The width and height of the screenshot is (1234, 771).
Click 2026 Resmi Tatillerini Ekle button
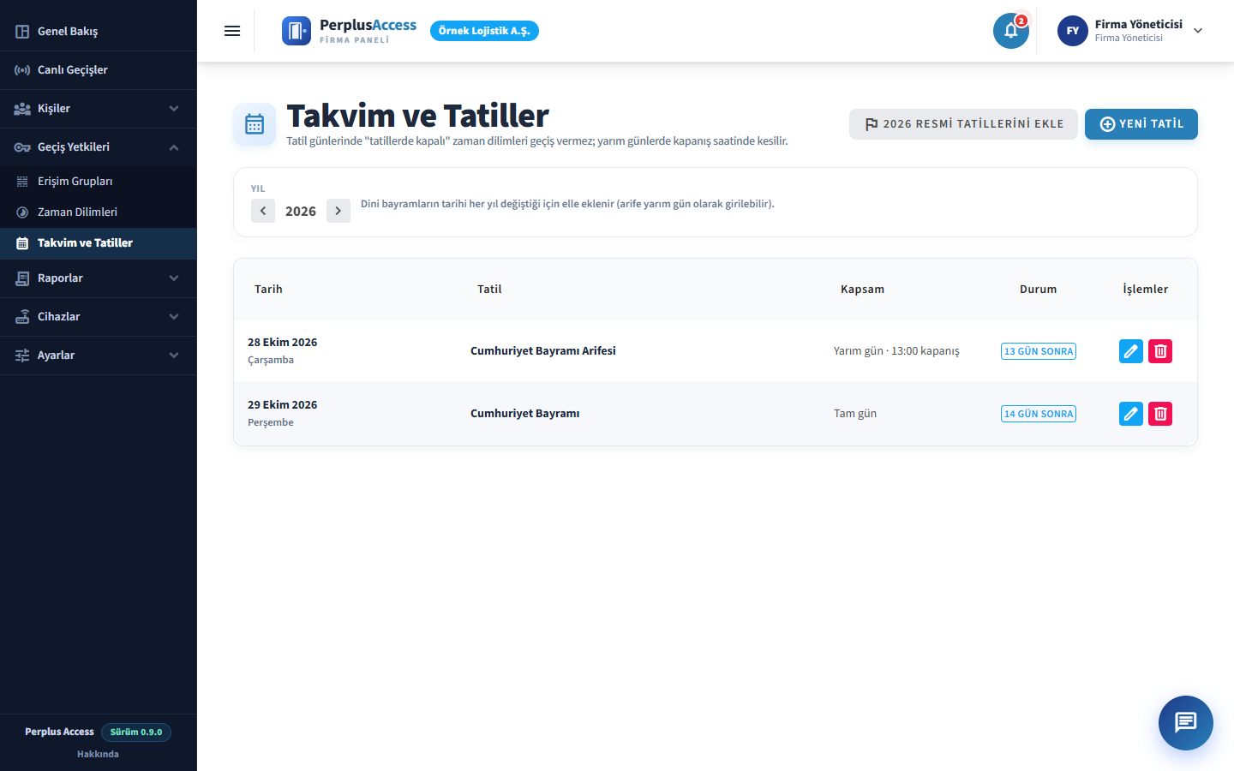point(963,124)
